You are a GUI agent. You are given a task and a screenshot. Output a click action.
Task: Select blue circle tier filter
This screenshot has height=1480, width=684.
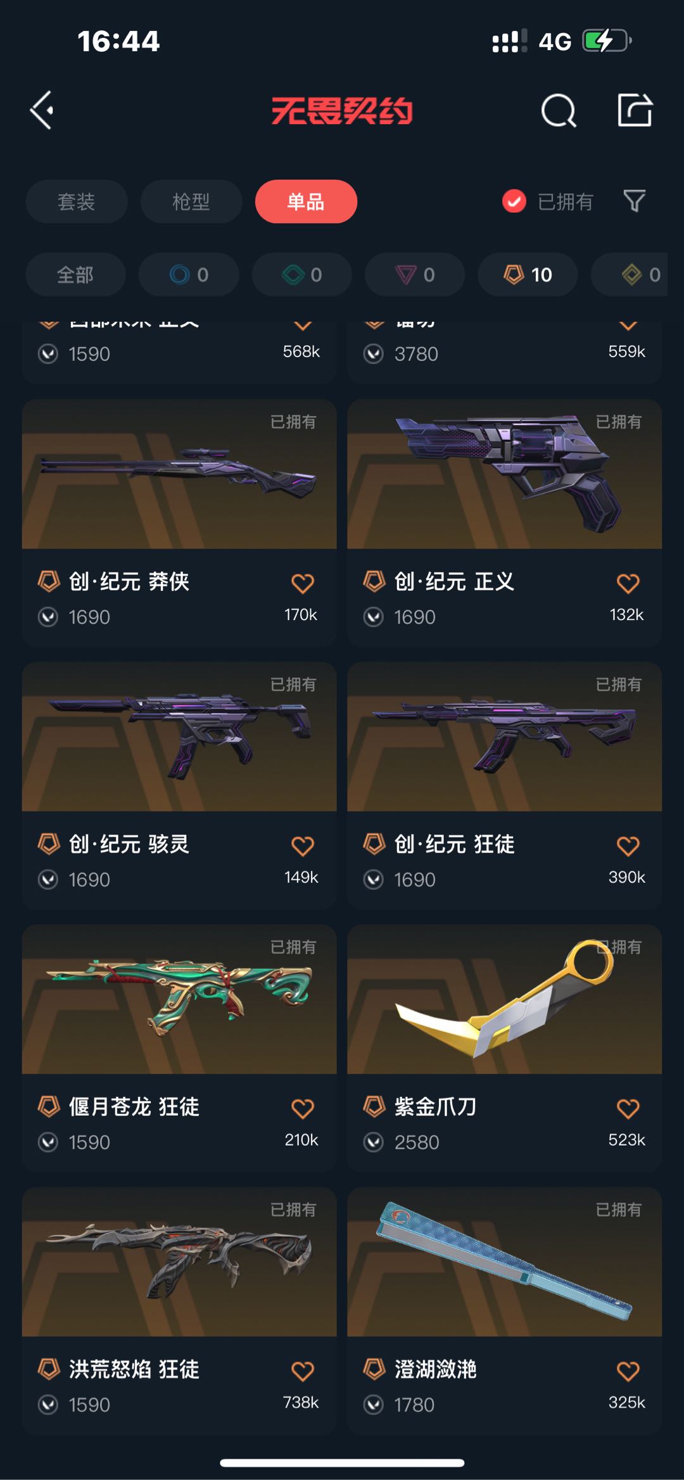189,274
